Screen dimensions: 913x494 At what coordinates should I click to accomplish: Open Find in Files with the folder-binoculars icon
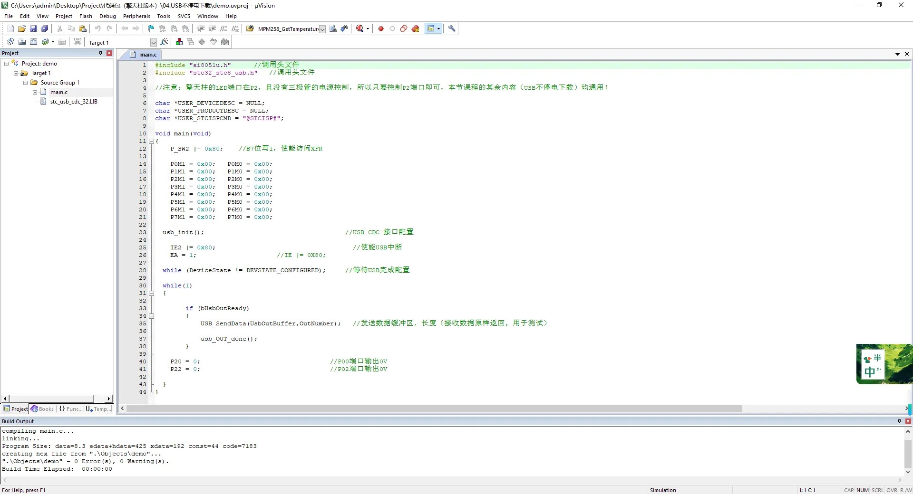pos(250,28)
